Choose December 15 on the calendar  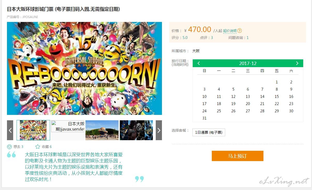tap(277, 97)
